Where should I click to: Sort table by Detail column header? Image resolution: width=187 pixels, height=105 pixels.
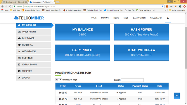99,86
